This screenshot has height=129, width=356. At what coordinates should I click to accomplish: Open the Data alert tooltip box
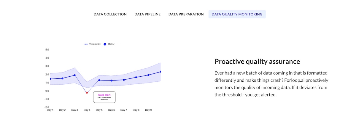pyautogui.click(x=104, y=97)
